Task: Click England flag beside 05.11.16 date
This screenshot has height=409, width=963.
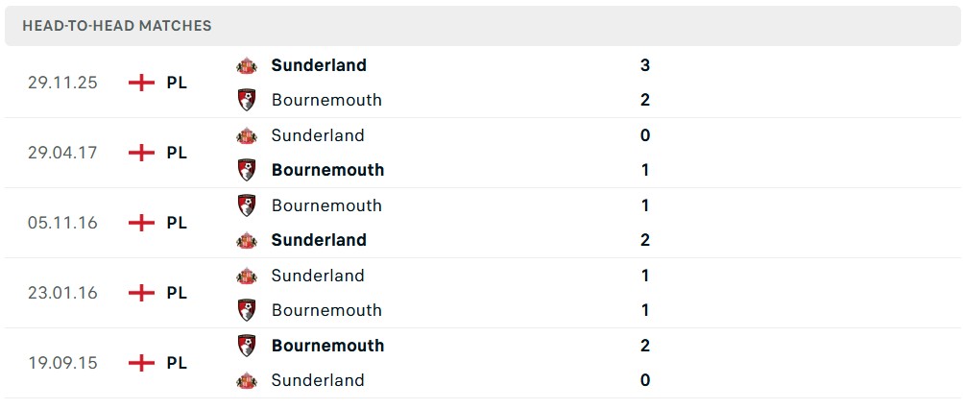Action: [x=141, y=223]
